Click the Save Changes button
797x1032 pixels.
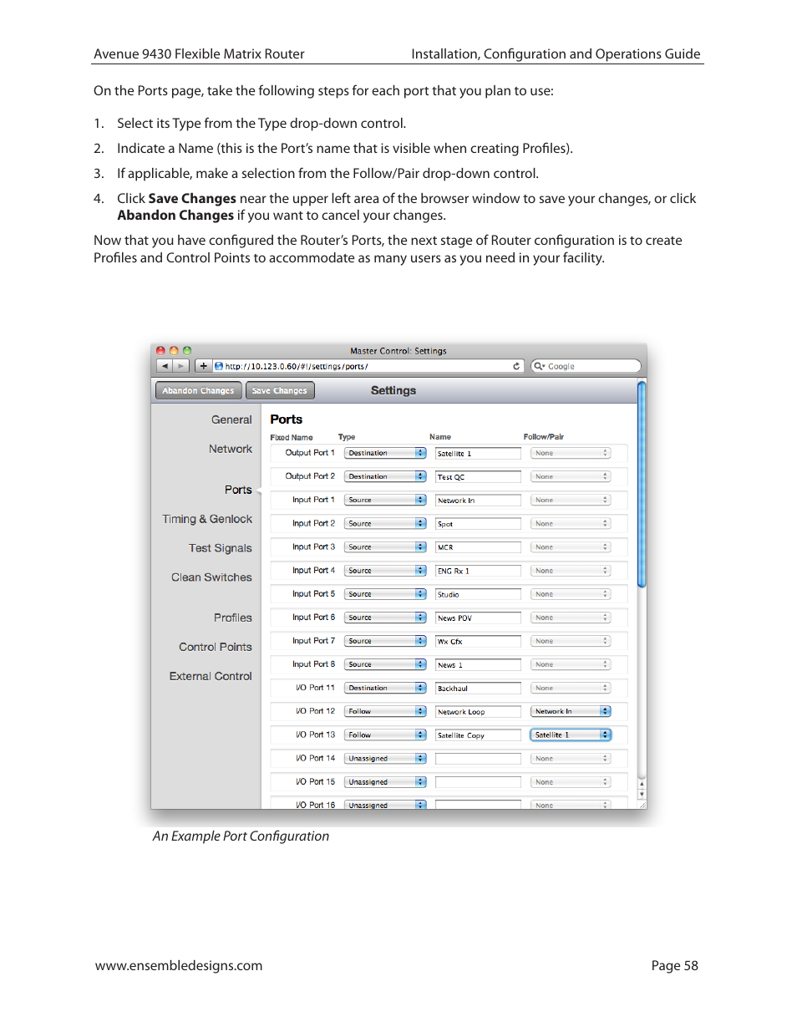coord(280,390)
